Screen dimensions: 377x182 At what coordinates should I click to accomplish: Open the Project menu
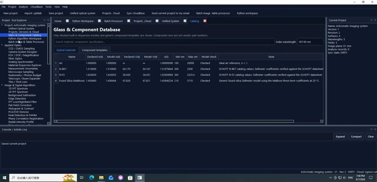coord(12,7)
